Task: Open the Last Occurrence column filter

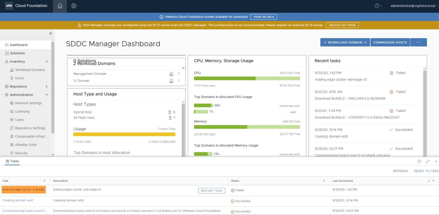Action: 433,181
